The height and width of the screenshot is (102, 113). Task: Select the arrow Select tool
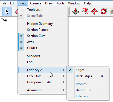7,11
